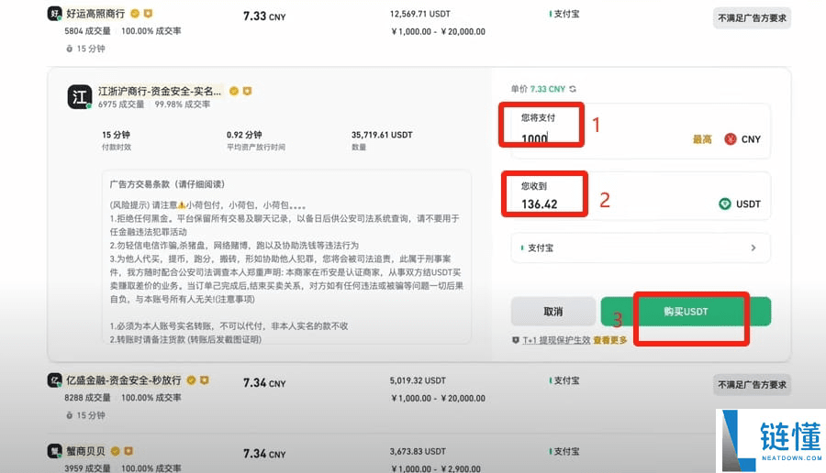Click shield badge next to 亿盛金融-资金安全-秒放行

[205, 379]
